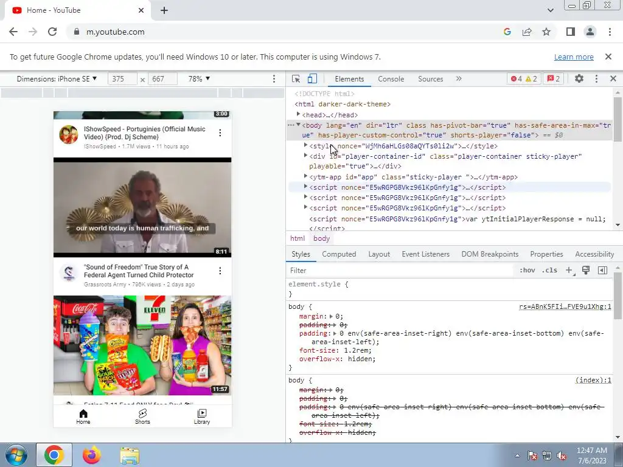Open the DOM Breakpoints tab
This screenshot has width=623, height=467.
pos(490,254)
